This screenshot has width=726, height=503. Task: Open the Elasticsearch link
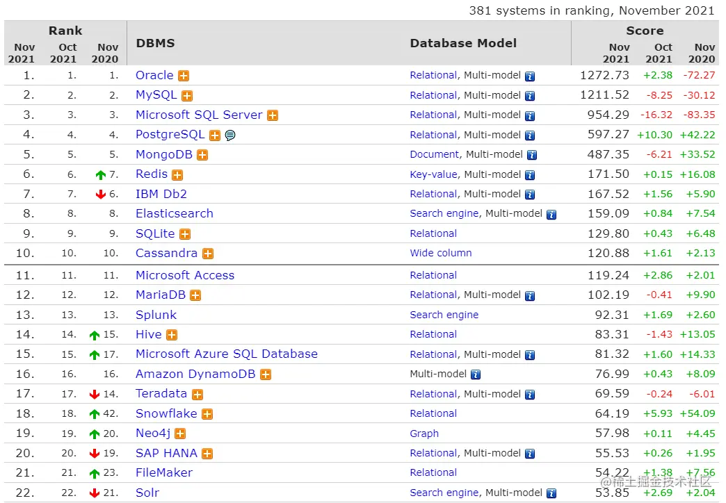click(175, 213)
